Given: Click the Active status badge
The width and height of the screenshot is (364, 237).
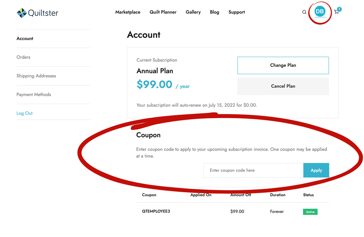Looking at the screenshot, I should coord(310,212).
